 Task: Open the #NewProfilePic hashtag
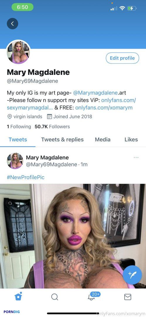click(x=26, y=178)
